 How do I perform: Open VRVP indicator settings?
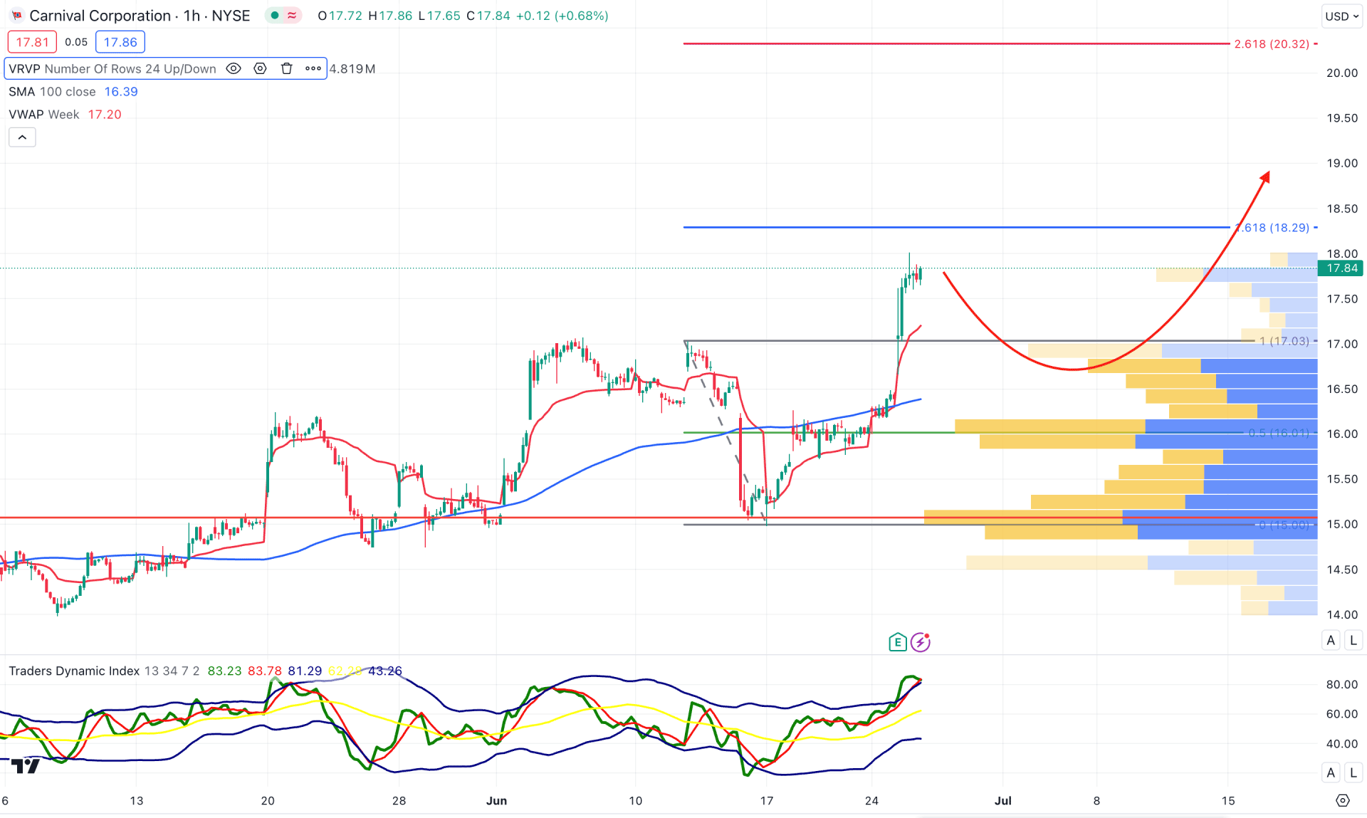260,69
